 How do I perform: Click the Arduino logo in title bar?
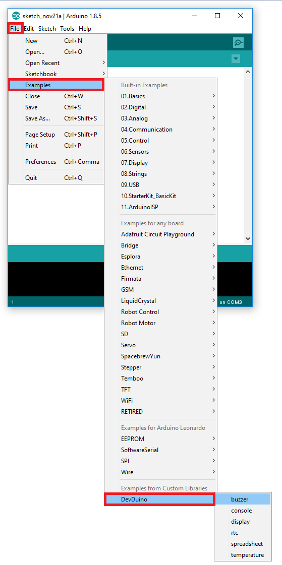16,16
